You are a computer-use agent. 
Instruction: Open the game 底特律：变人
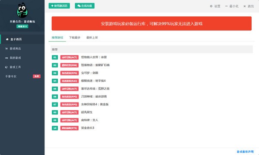click(89, 120)
